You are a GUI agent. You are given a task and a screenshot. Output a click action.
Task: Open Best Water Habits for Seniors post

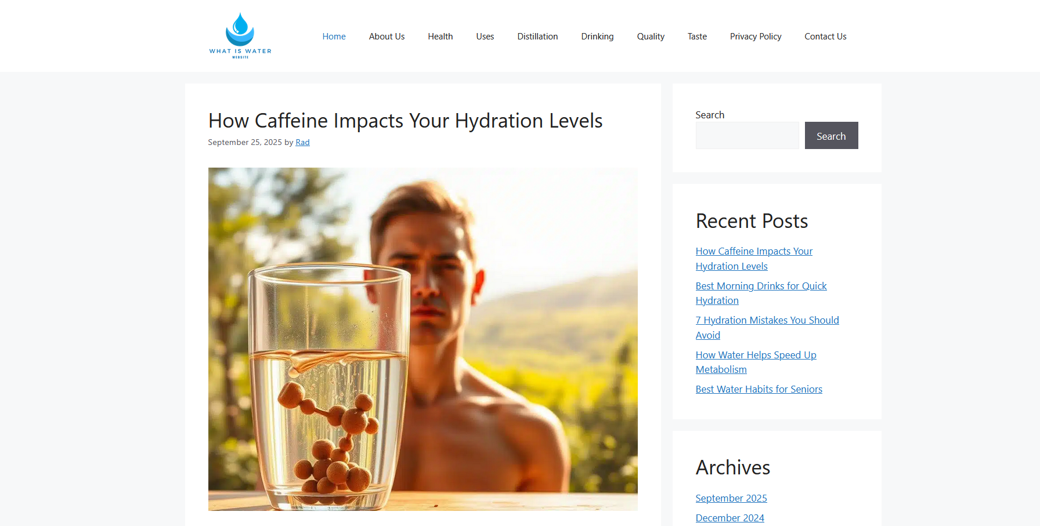tap(759, 389)
